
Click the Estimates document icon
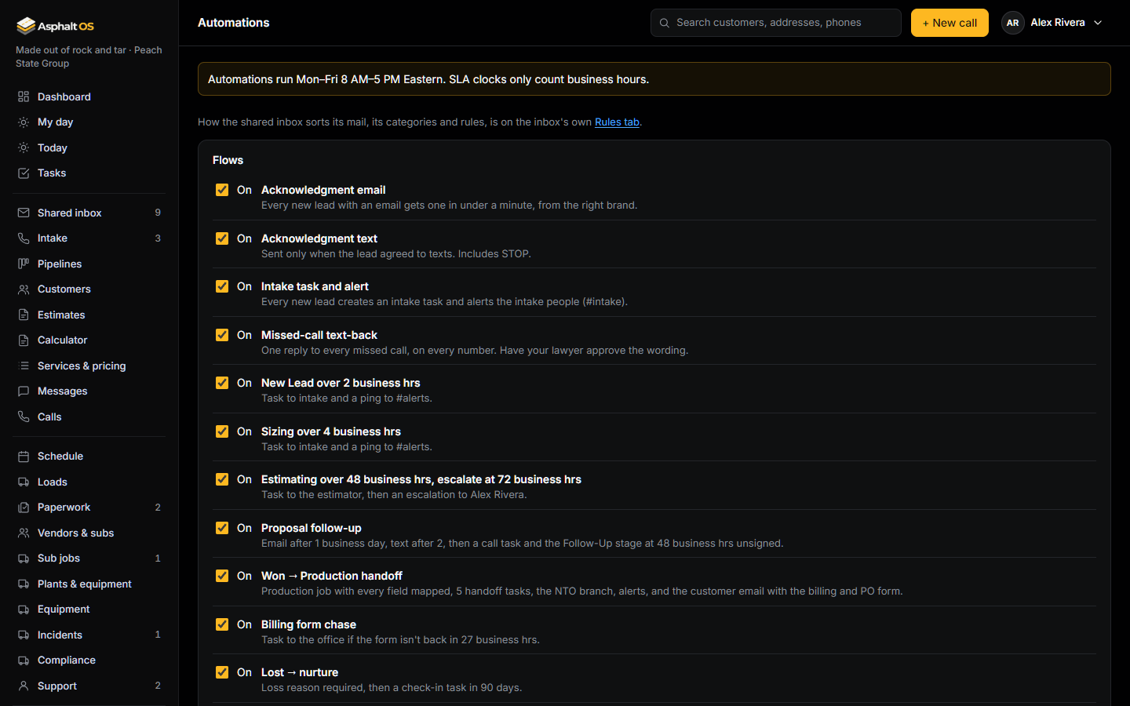tap(24, 315)
